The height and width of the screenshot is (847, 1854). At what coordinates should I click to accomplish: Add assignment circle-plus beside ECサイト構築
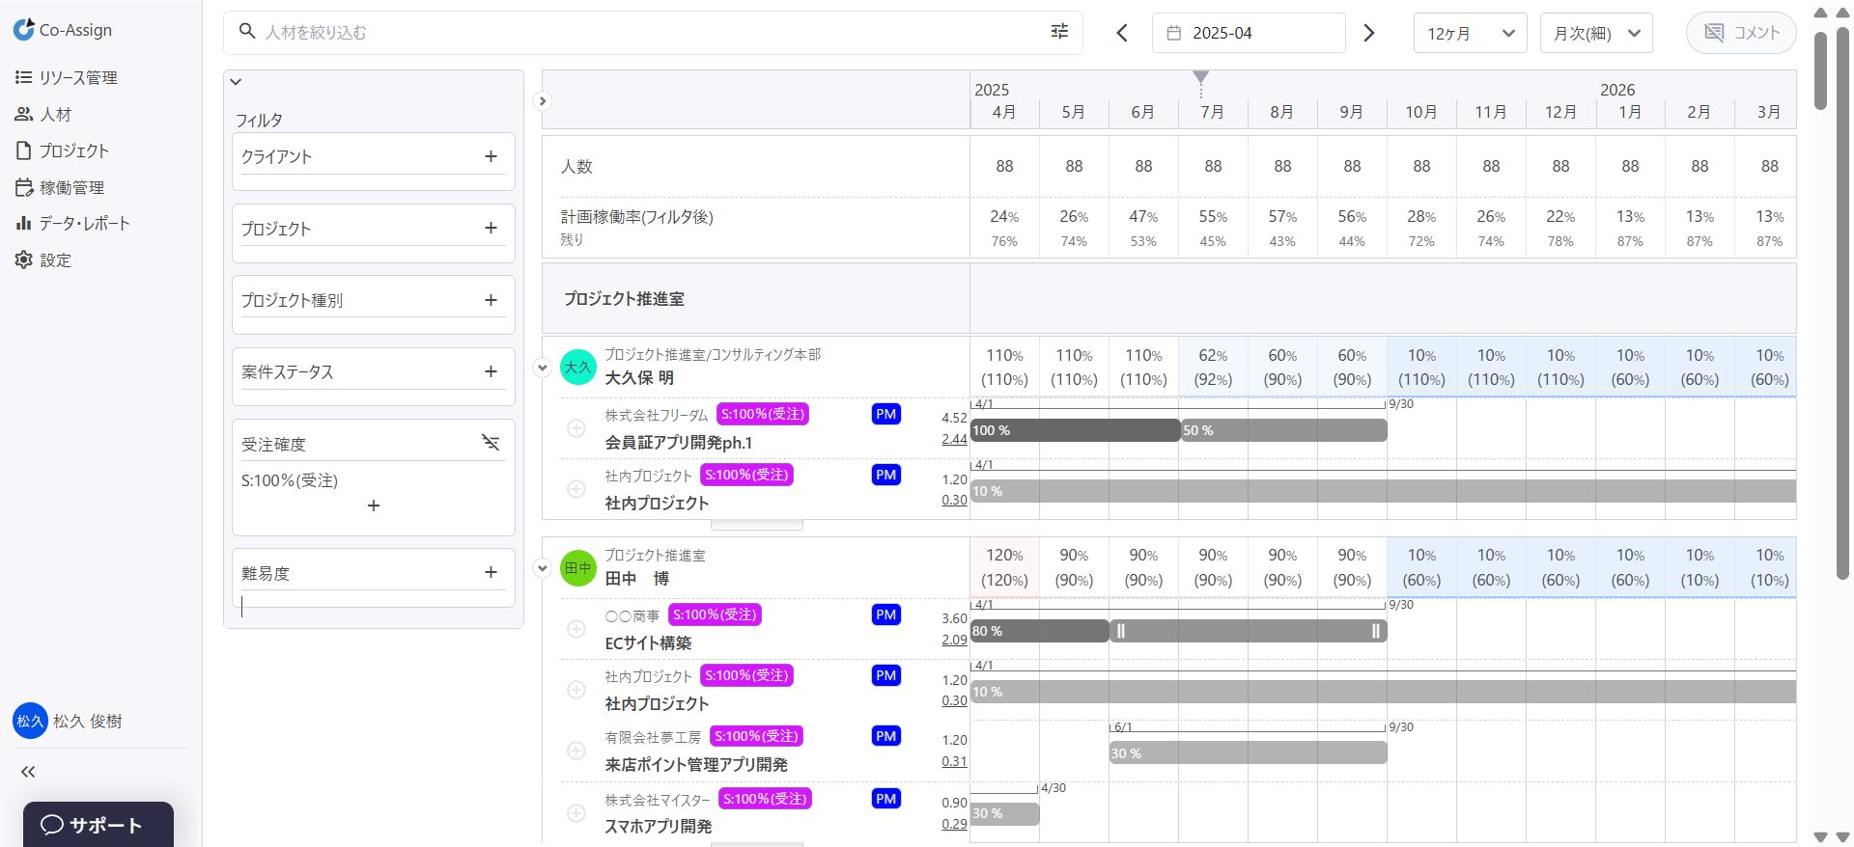(576, 629)
